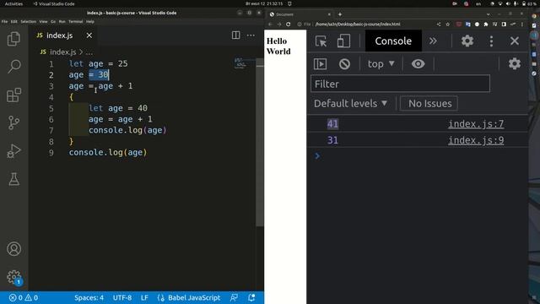Create a live expression with eye icon

418,64
